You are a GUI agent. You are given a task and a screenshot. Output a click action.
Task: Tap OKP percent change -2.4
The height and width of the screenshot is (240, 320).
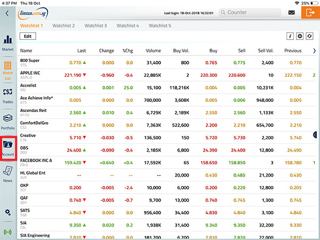(x=129, y=188)
